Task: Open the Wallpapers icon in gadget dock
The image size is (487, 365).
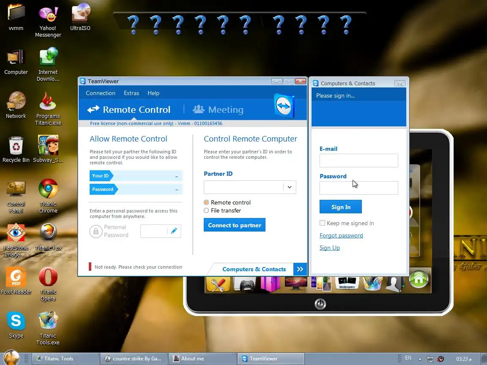Action: 347,284
